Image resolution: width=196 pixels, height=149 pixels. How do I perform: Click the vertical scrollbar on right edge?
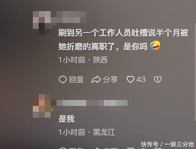(x=195, y=72)
